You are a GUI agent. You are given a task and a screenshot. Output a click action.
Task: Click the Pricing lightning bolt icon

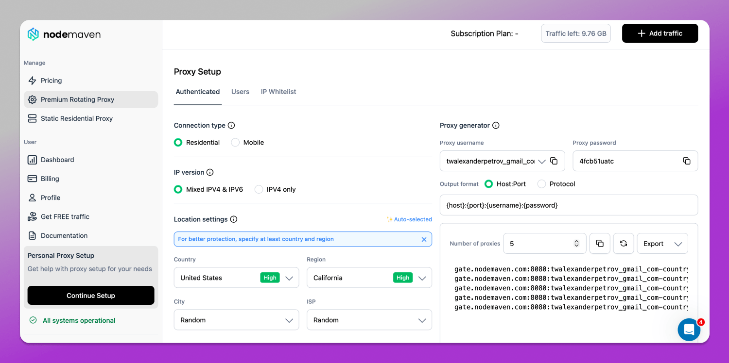coord(32,81)
